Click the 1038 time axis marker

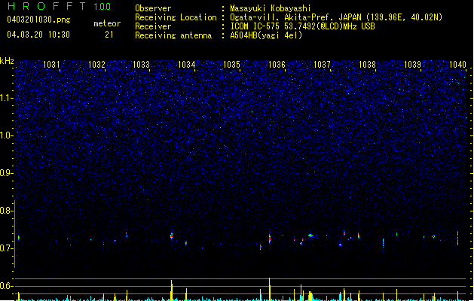(367, 65)
